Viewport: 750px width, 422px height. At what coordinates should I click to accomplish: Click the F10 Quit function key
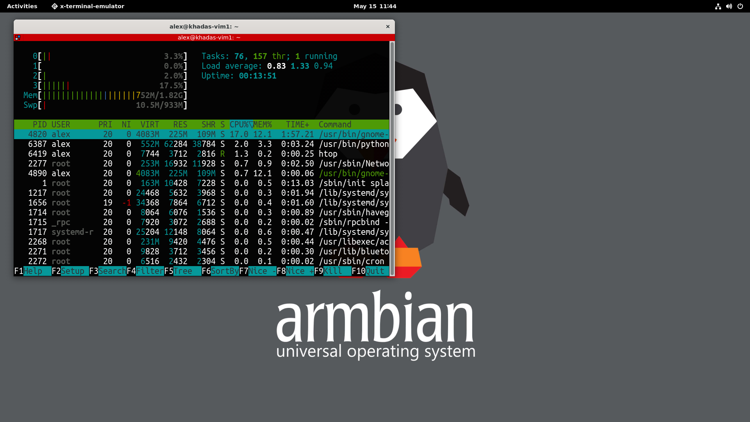coord(370,271)
